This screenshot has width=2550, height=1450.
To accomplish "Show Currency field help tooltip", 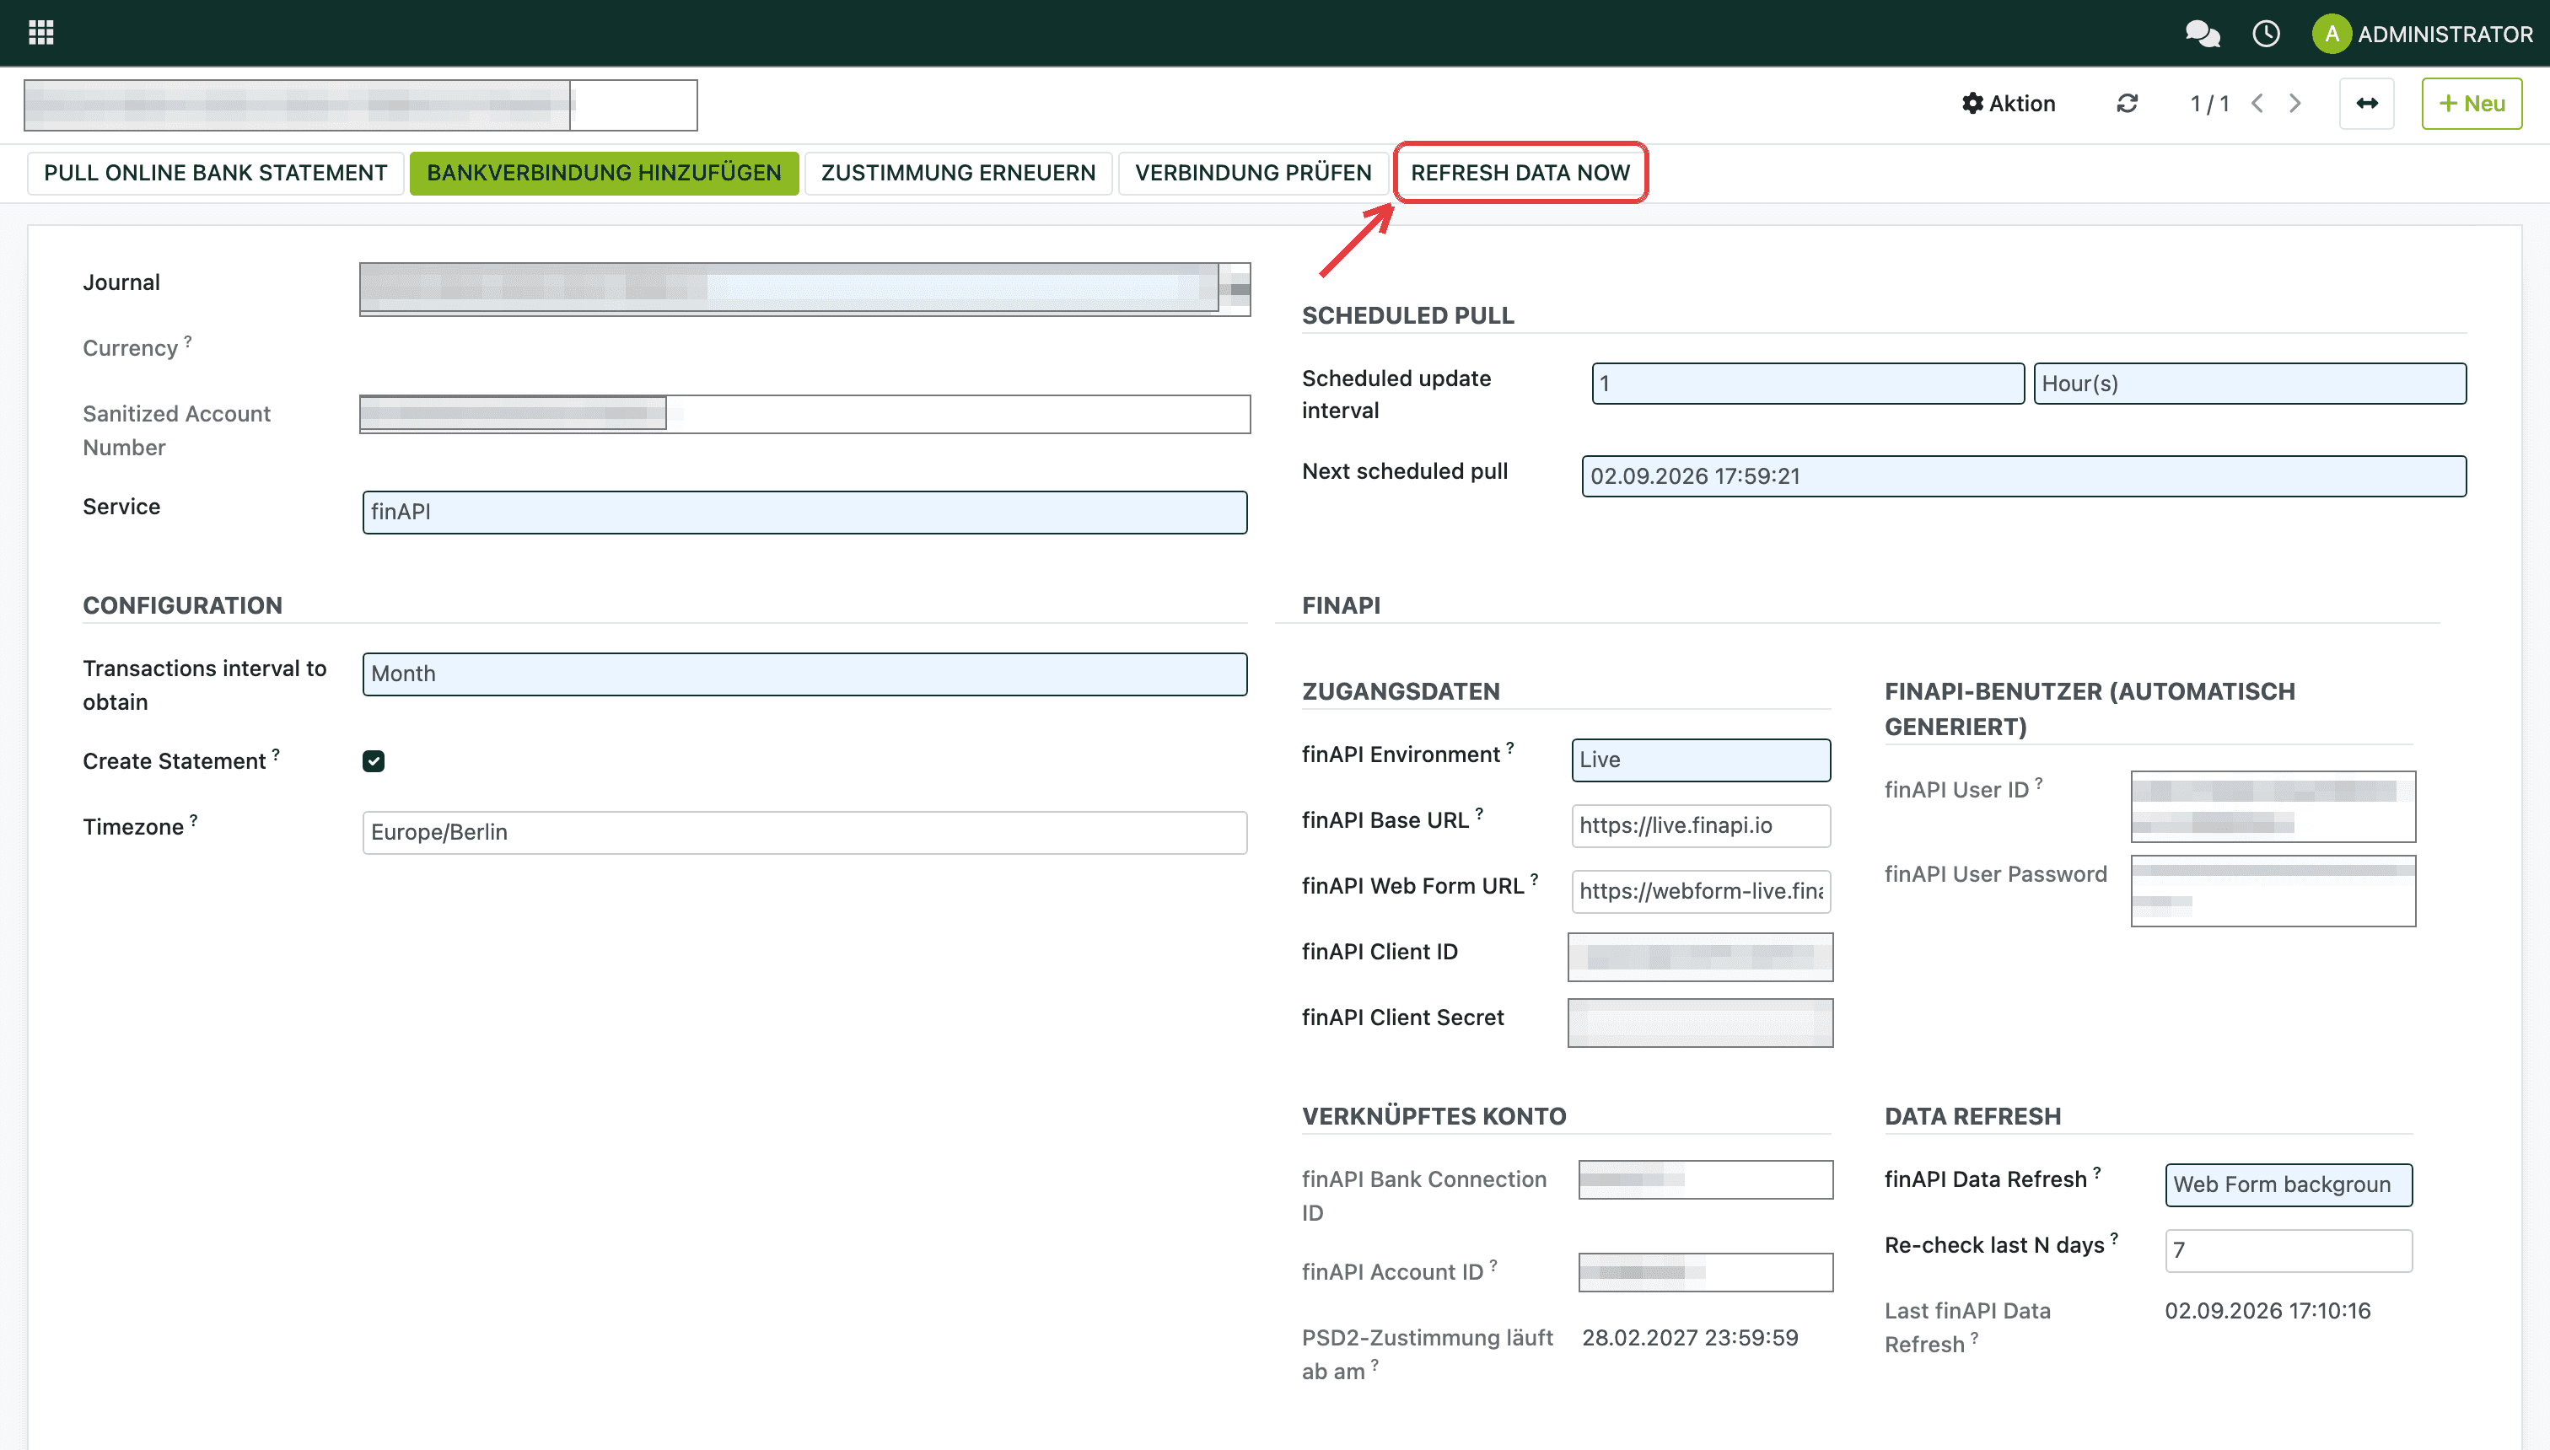I will tap(188, 341).
